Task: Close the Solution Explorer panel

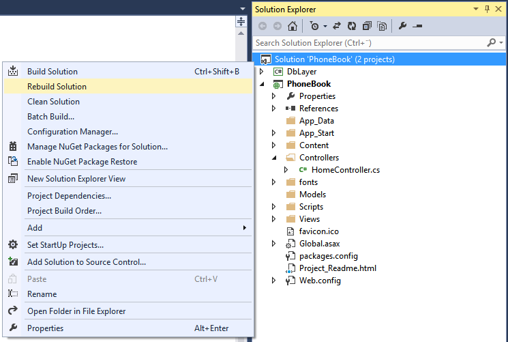Action: pos(498,9)
